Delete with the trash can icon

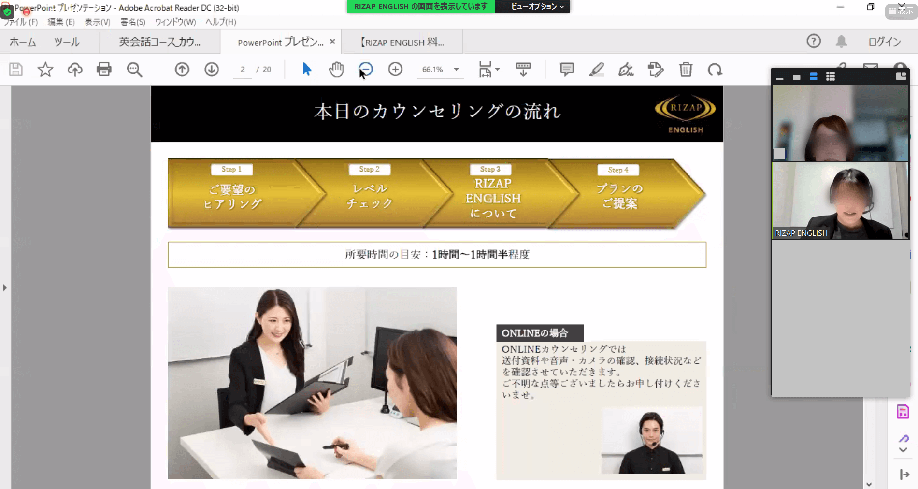pos(686,70)
